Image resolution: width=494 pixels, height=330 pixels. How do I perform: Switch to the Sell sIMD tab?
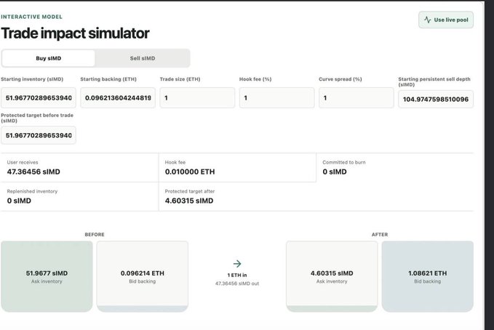tap(143, 58)
